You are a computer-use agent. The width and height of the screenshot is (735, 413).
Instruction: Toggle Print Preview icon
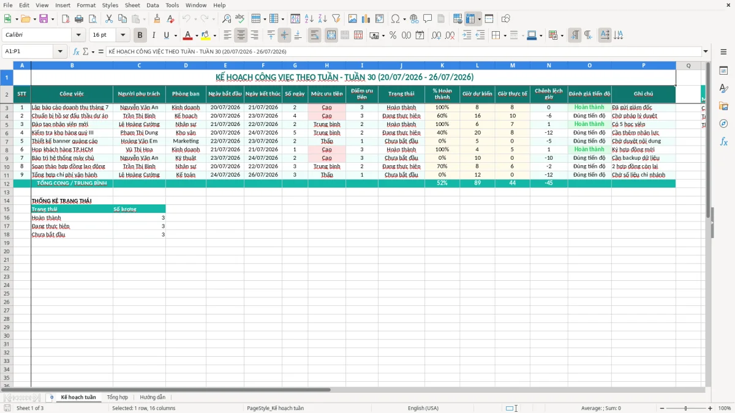[x=92, y=19]
